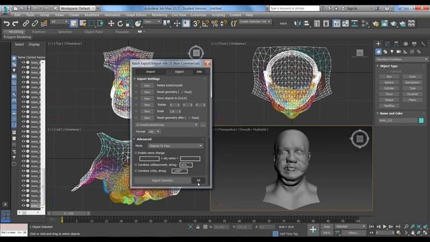Click Go to Start in playback controls
Screen dimensions: 430x242
(372, 227)
